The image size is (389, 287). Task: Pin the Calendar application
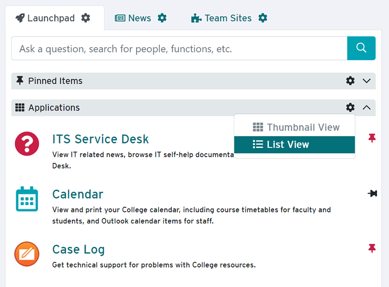click(372, 193)
